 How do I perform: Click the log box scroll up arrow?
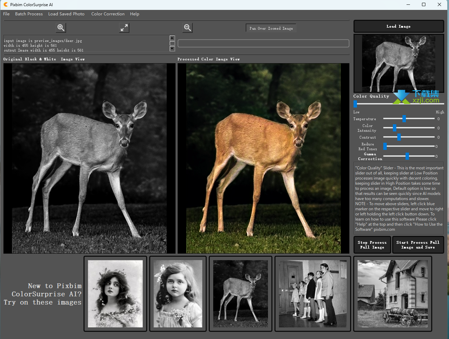pos(172,38)
